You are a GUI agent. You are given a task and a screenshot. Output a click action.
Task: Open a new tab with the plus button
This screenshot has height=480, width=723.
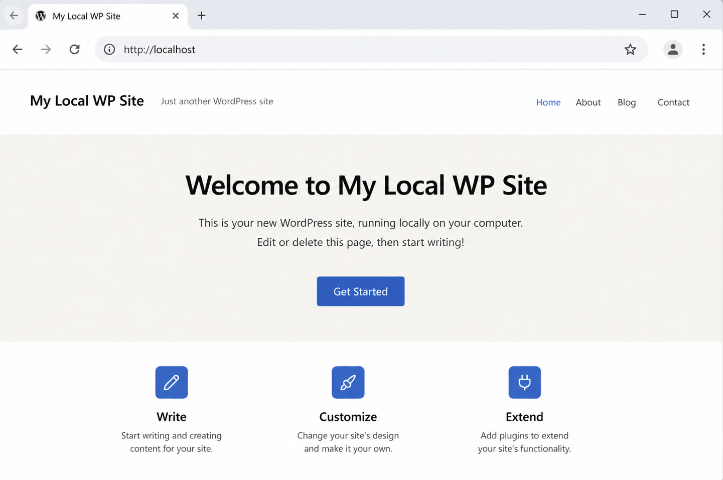(201, 16)
